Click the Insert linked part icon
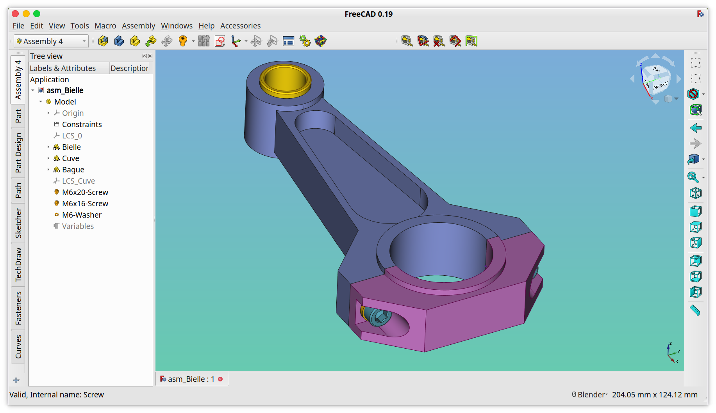The height and width of the screenshot is (413, 716). pos(151,41)
